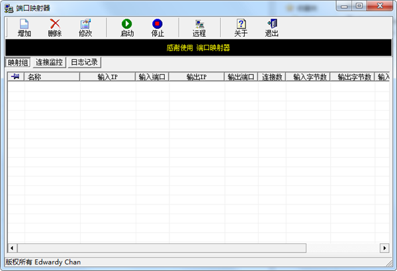Switch to the 映射组 tab
397x271 pixels.
(18, 63)
